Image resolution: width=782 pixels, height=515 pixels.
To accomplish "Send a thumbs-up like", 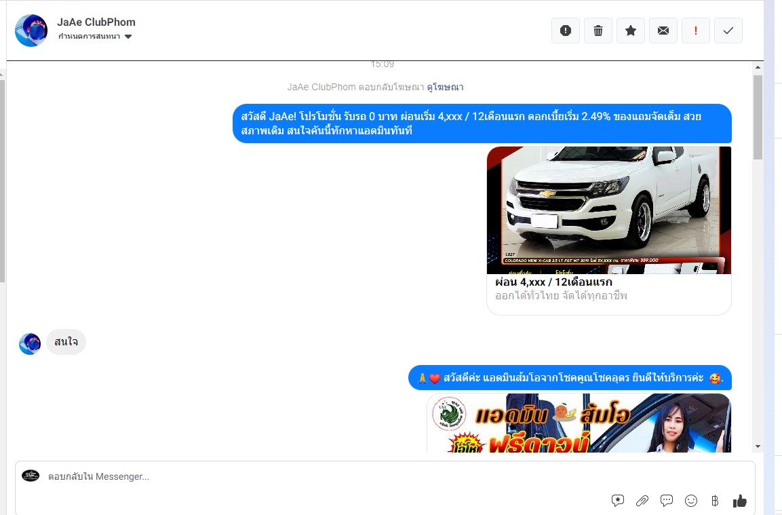I will point(739,501).
